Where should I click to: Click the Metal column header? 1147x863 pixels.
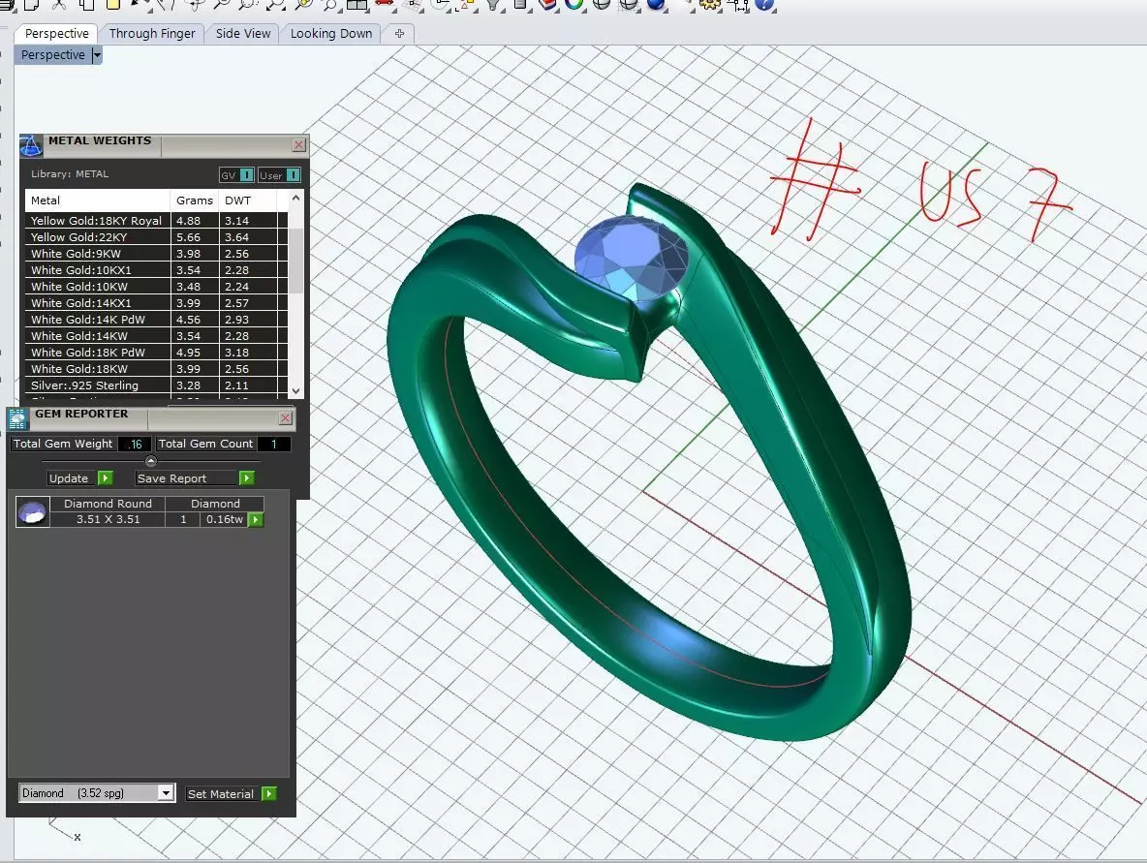tap(97, 200)
